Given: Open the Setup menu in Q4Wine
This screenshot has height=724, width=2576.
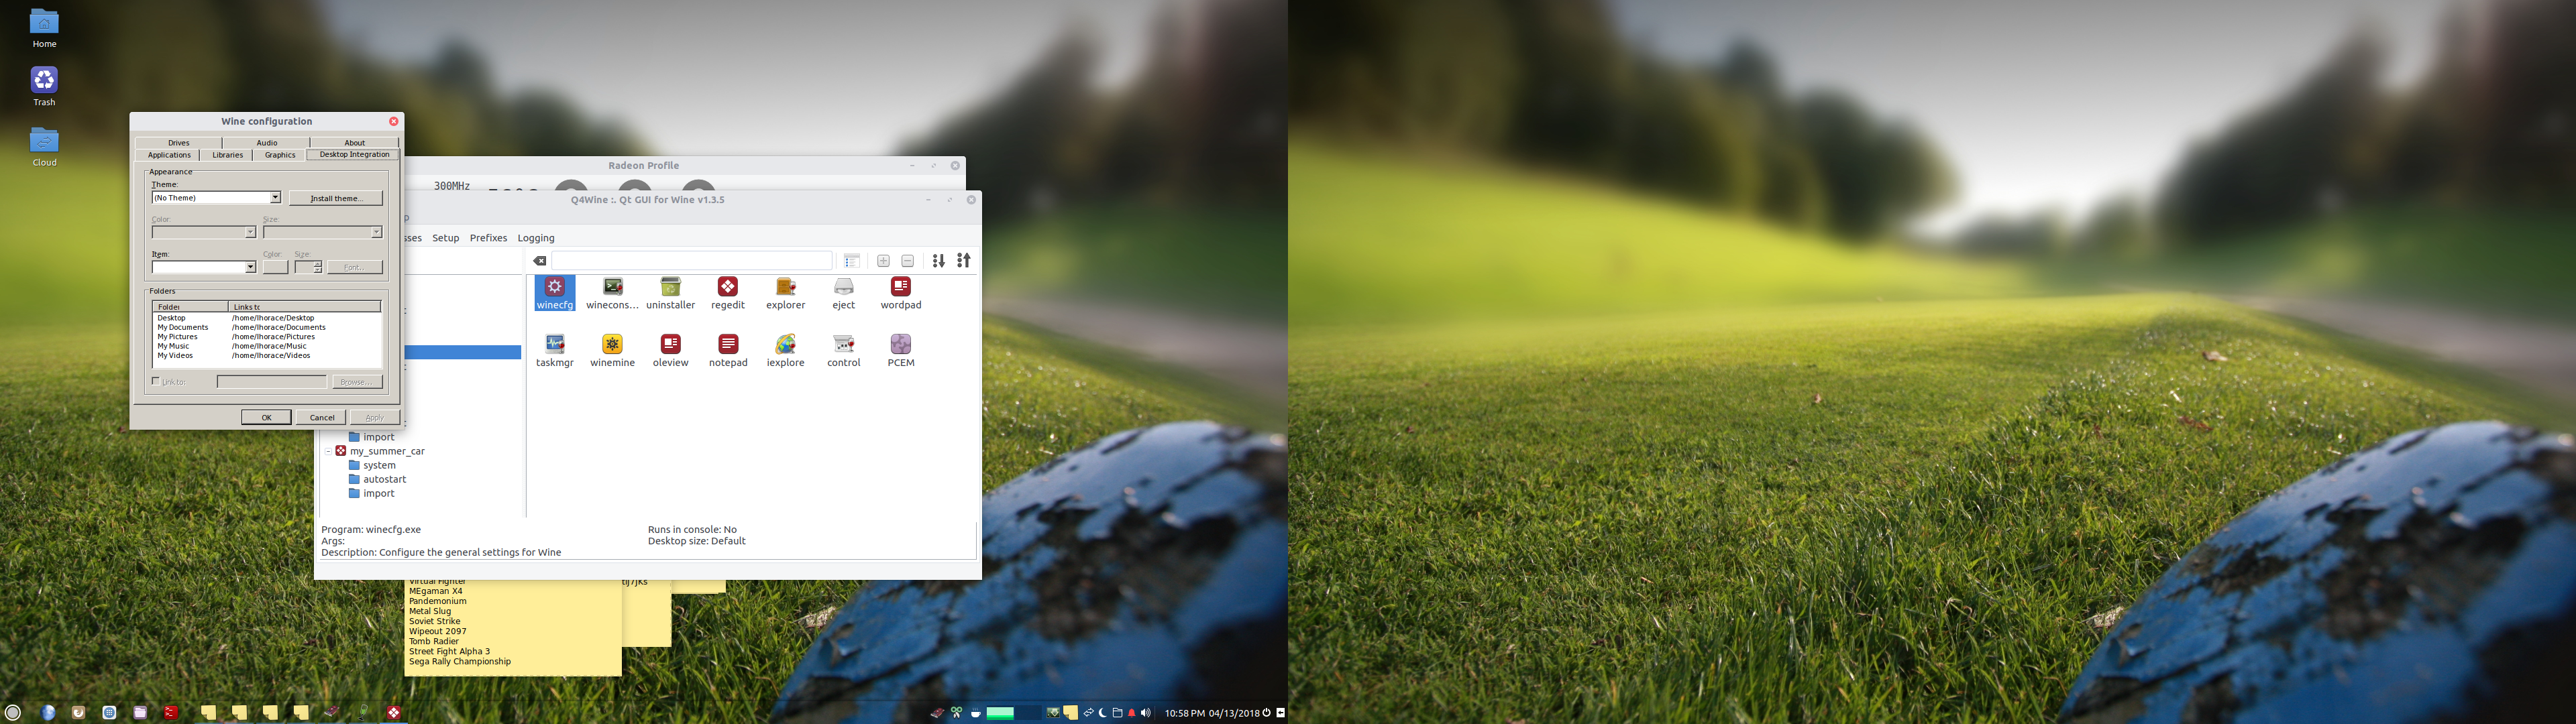Looking at the screenshot, I should click(x=446, y=238).
